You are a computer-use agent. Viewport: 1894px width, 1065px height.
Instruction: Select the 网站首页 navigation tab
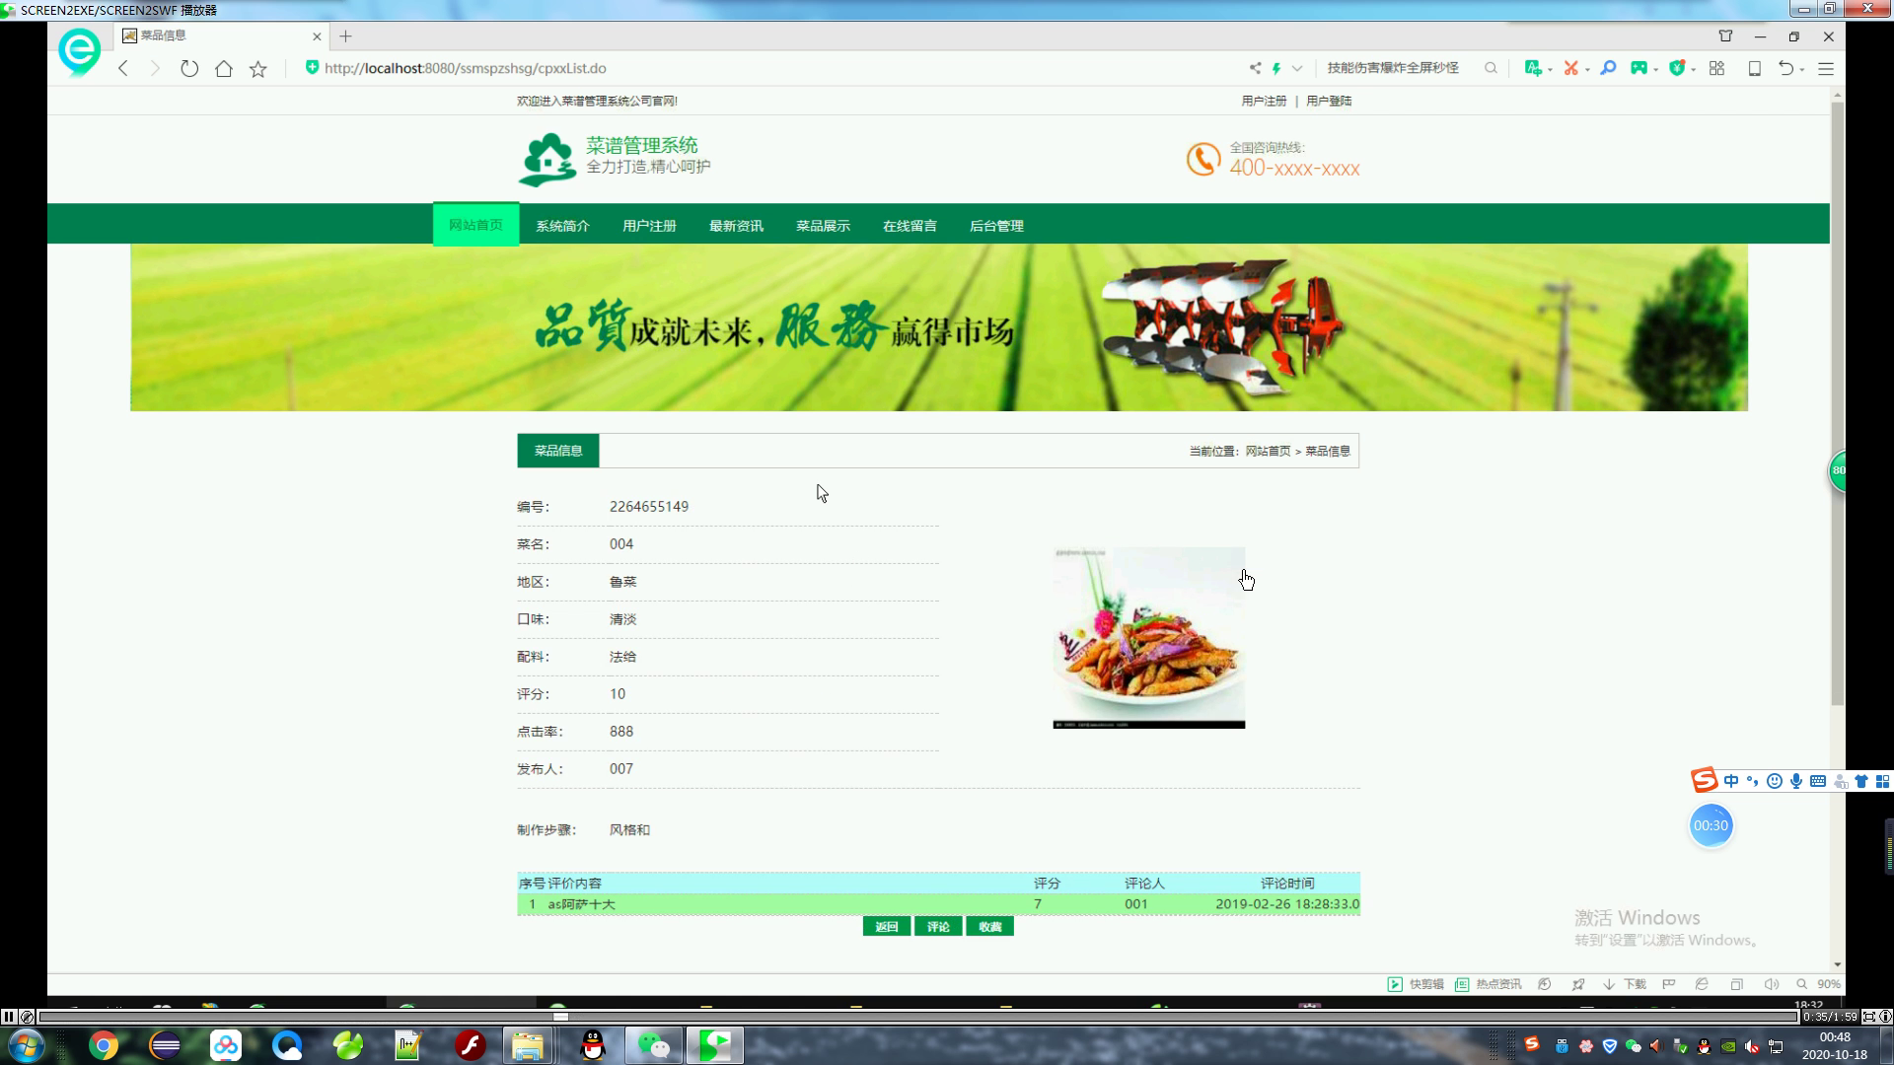tap(475, 225)
